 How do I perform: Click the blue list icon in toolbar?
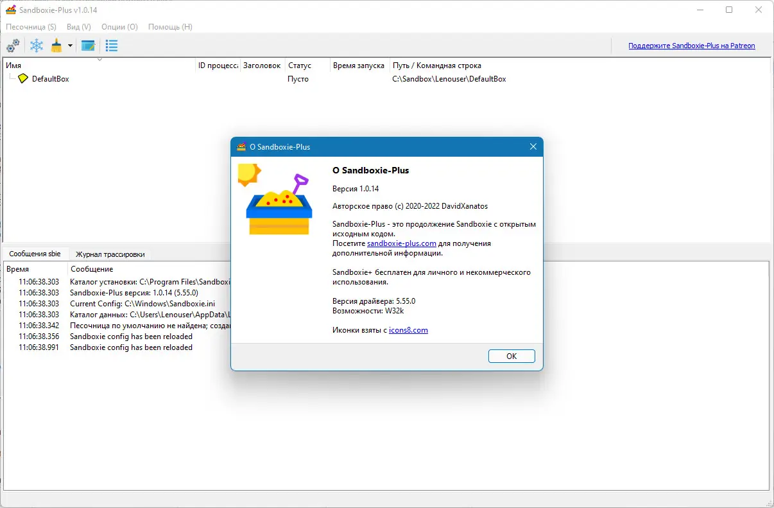tap(112, 46)
